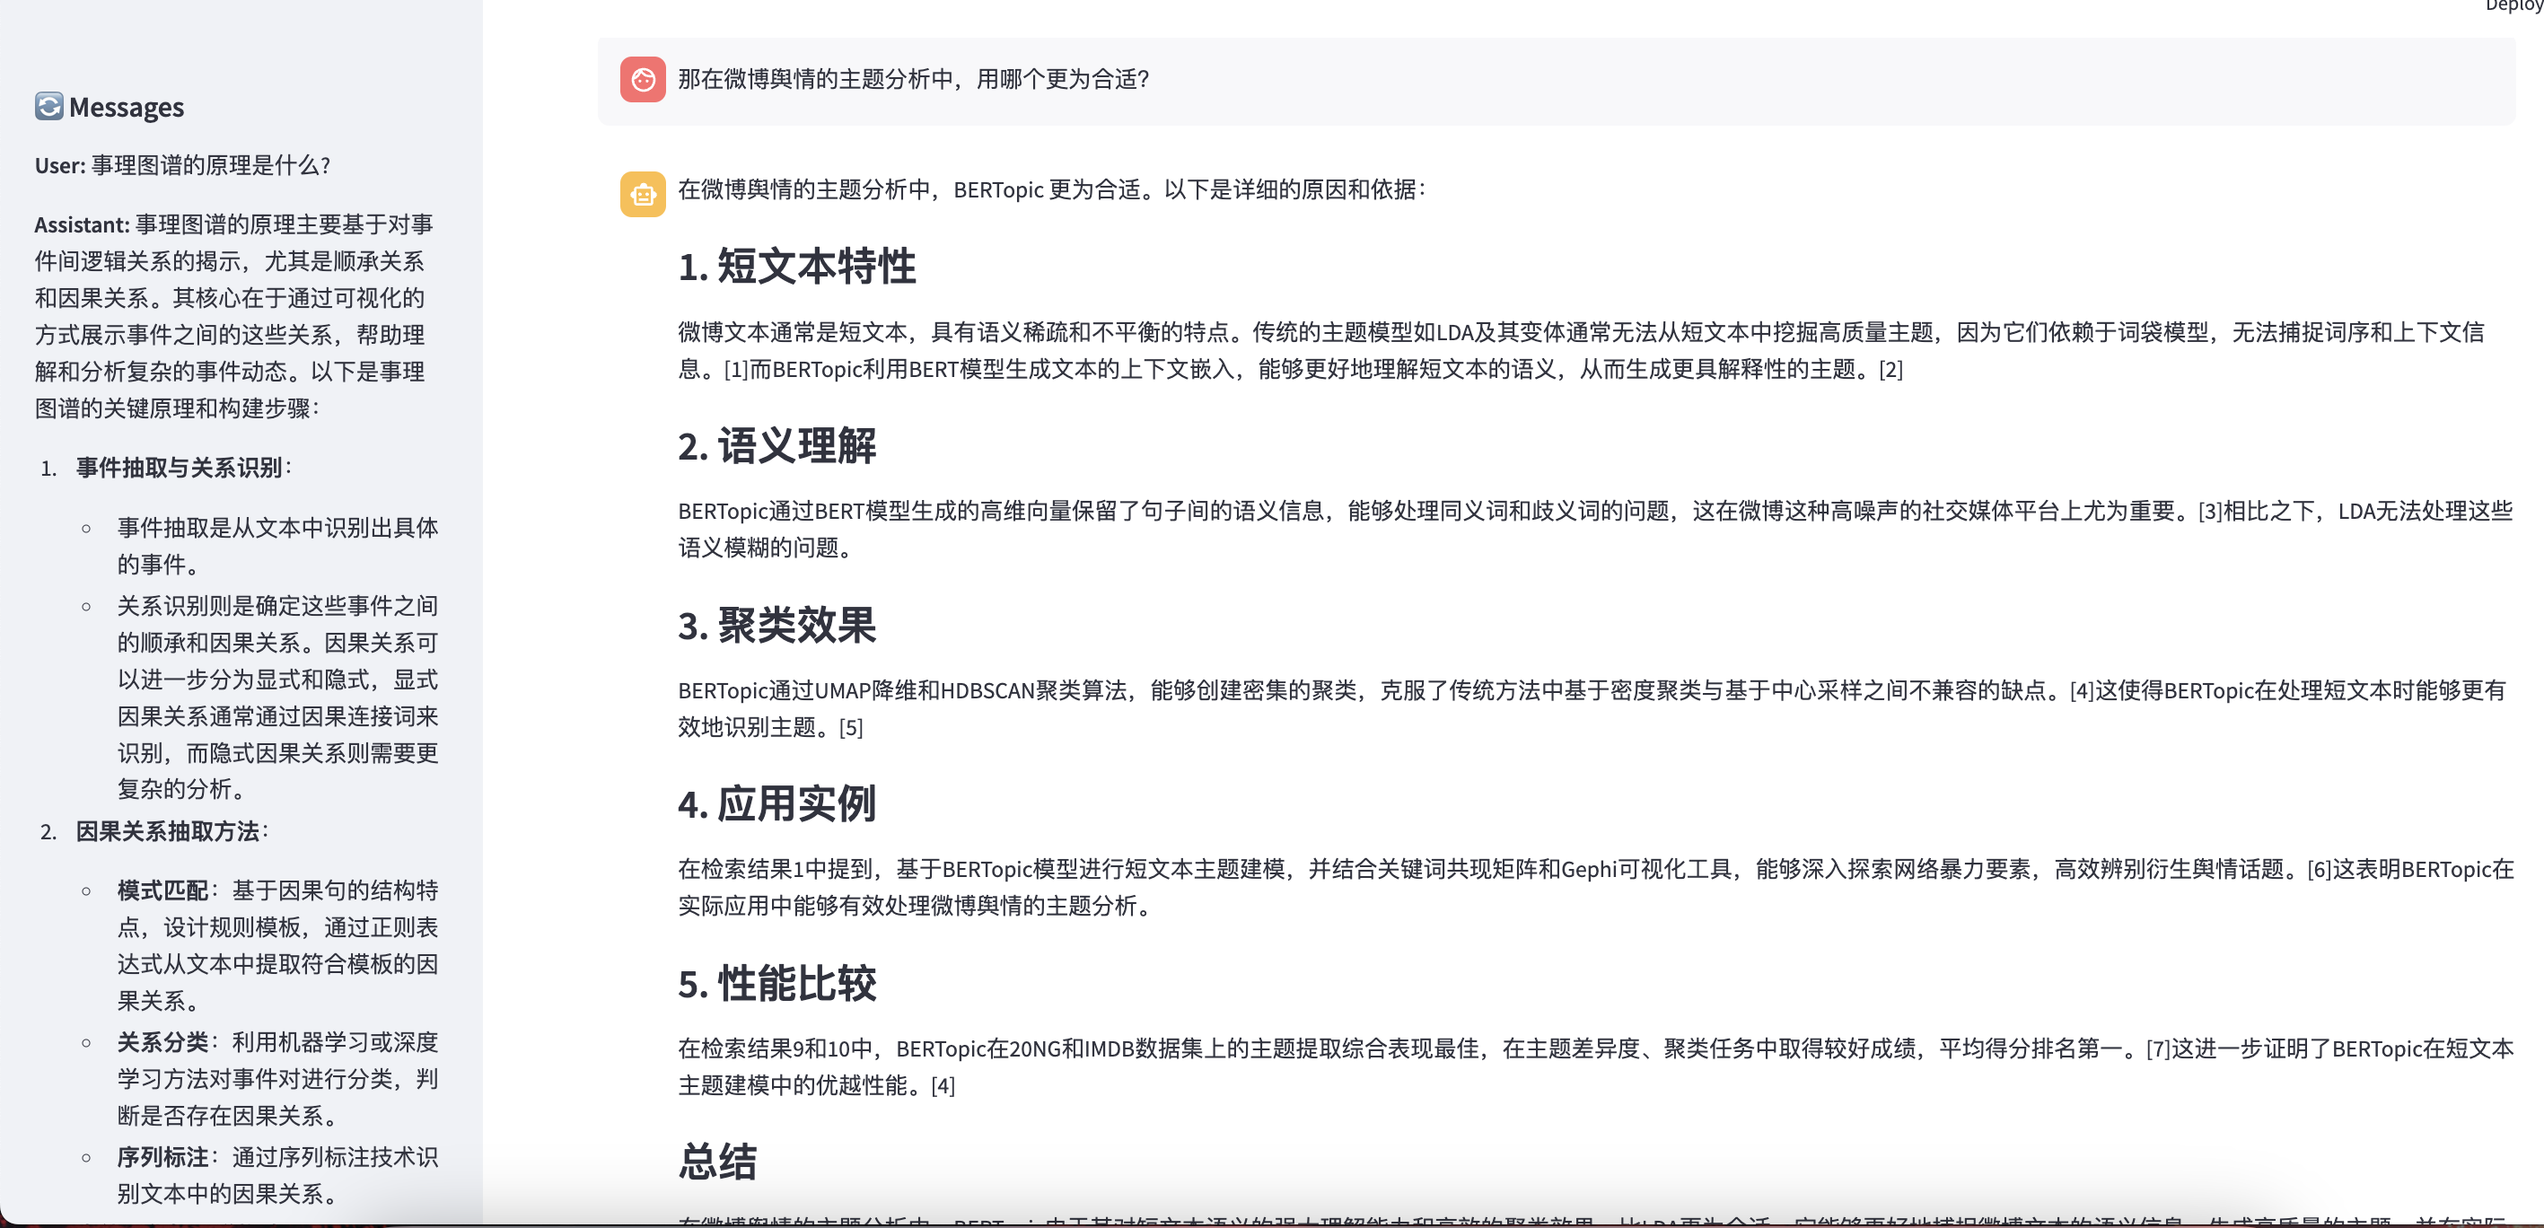Click heading '1. 短文本特性'
Screen dimensions: 2544x1228
[797, 267]
